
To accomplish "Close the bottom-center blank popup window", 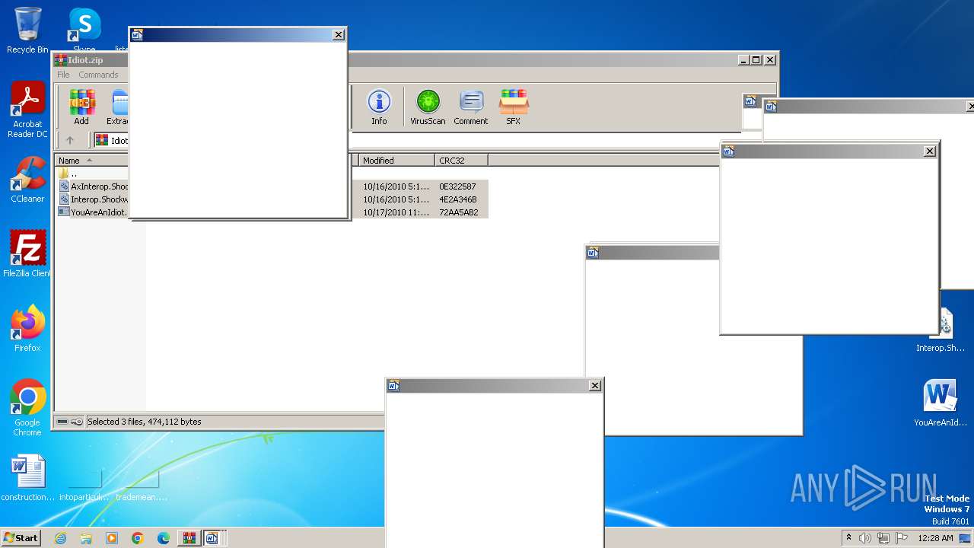I will click(x=595, y=386).
